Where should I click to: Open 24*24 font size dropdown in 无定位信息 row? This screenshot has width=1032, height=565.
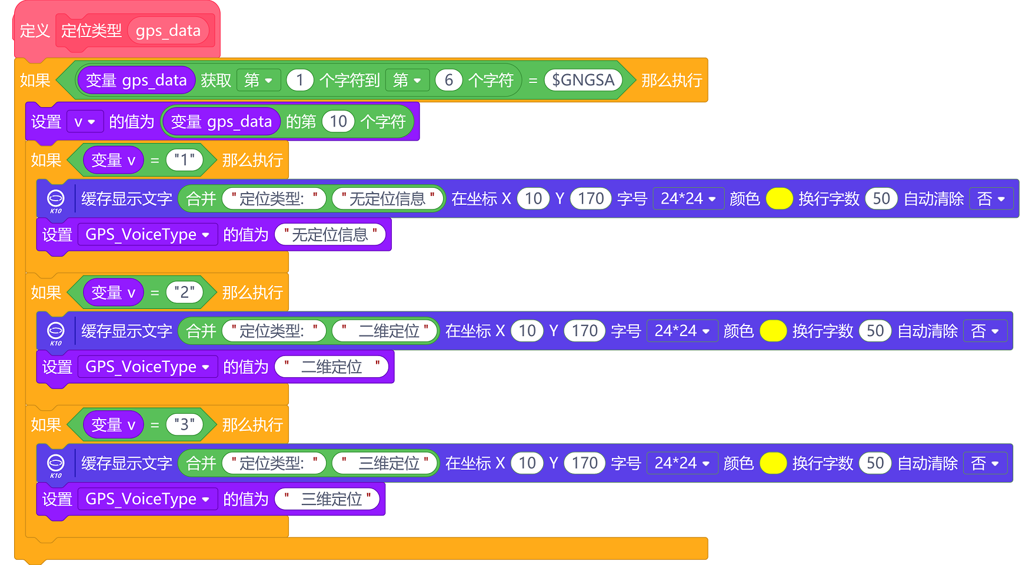tap(688, 199)
